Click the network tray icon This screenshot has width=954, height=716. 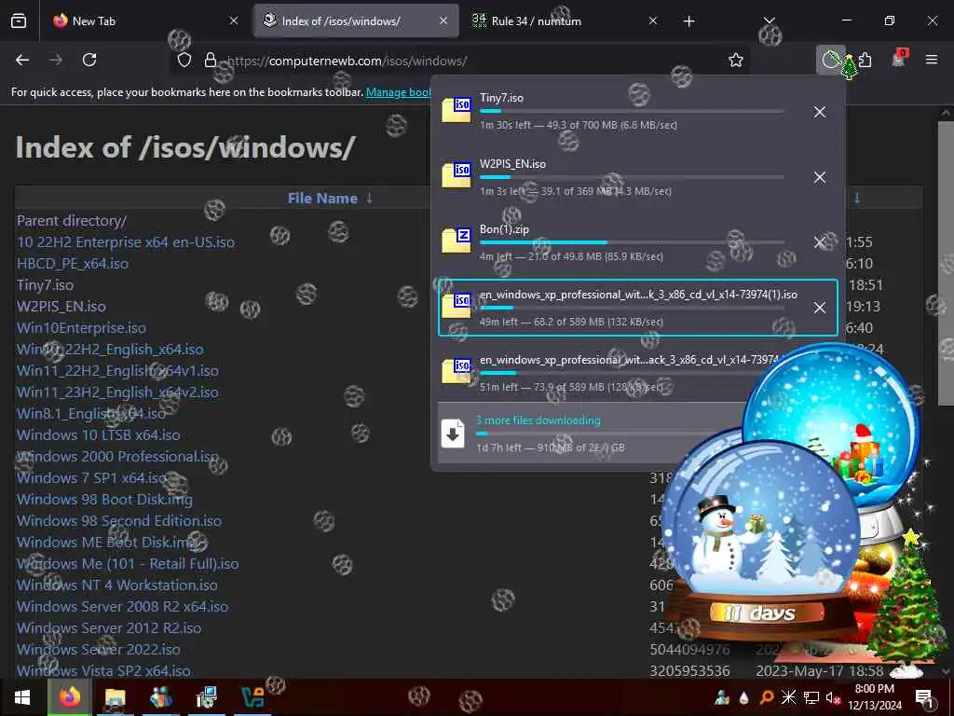(x=811, y=697)
